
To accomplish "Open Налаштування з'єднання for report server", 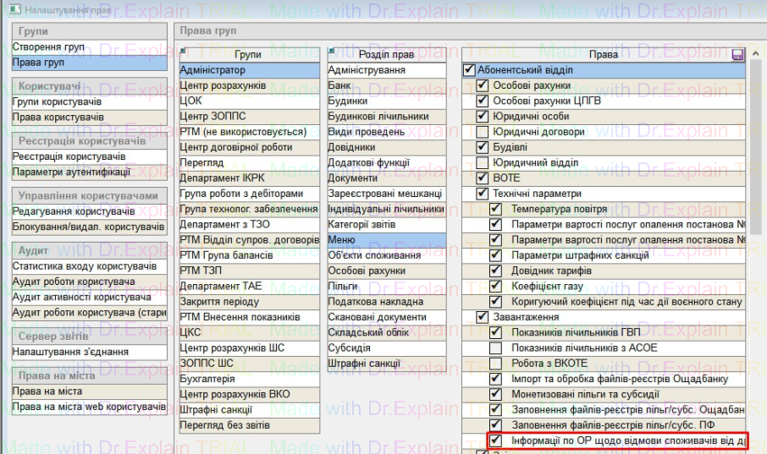I will tap(70, 352).
